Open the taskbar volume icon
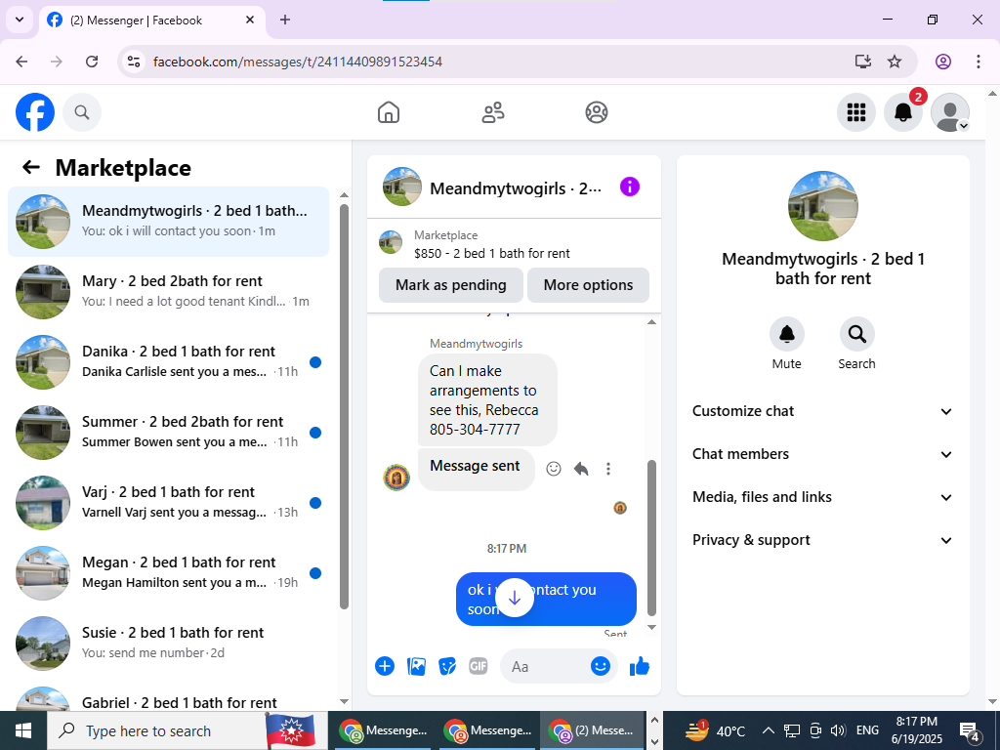This screenshot has height=750, width=1000. point(839,730)
